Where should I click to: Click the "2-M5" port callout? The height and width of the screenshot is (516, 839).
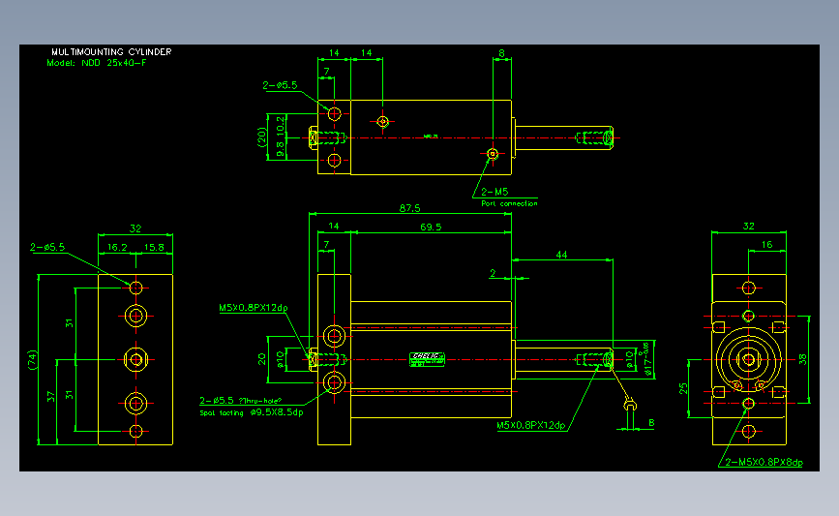click(x=494, y=192)
